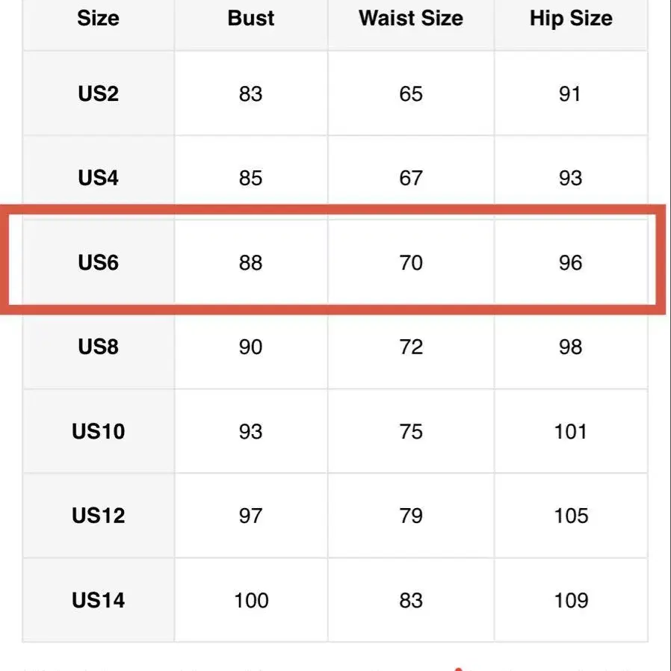The image size is (671, 671).
Task: Select the US4 size row label
Action: (98, 179)
